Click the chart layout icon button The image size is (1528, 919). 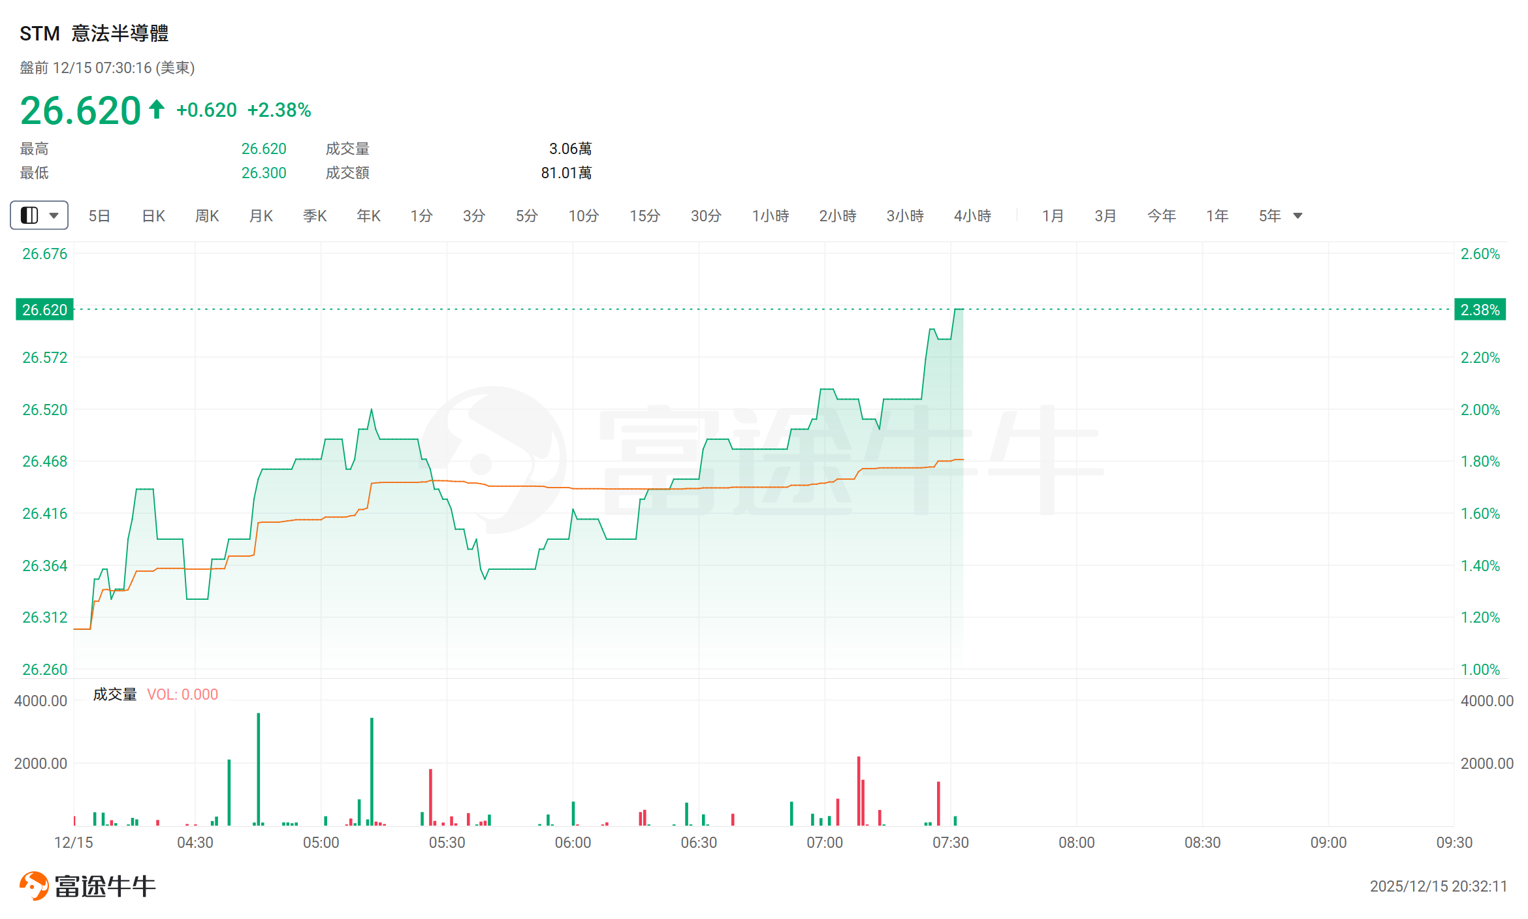tap(29, 215)
